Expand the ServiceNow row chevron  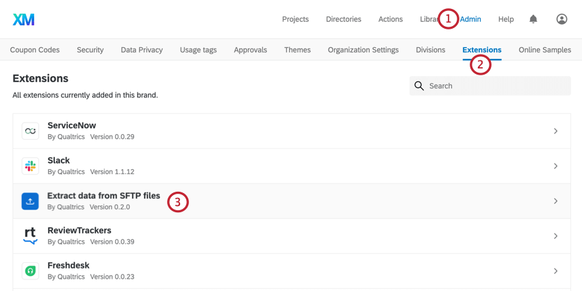556,131
